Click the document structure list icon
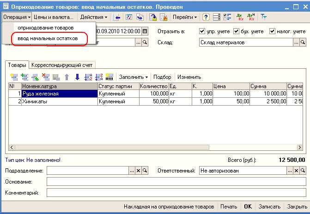The height and width of the screenshot is (214, 310). click(217, 17)
